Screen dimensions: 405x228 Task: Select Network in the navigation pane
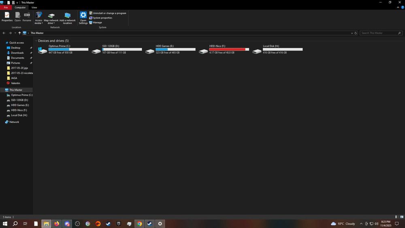14,122
